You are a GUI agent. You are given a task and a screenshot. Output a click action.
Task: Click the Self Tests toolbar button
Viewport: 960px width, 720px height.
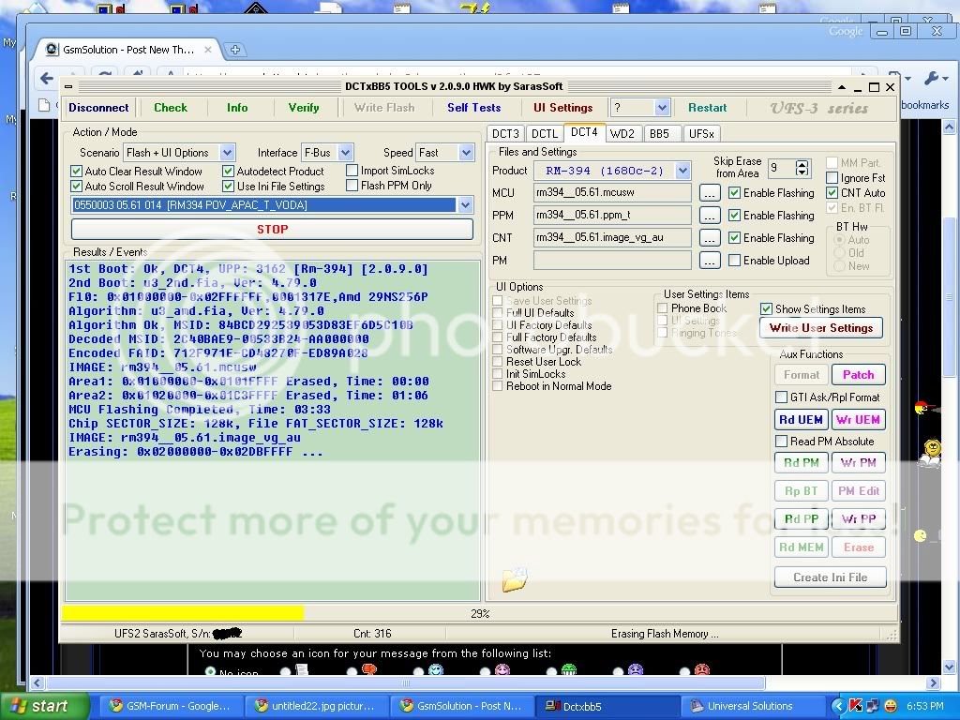click(x=473, y=108)
